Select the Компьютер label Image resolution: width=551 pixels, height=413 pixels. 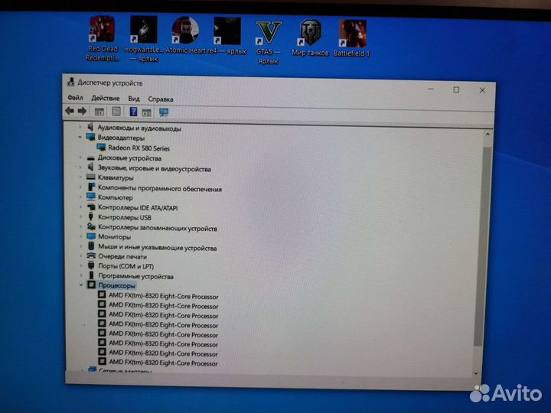[x=116, y=197]
